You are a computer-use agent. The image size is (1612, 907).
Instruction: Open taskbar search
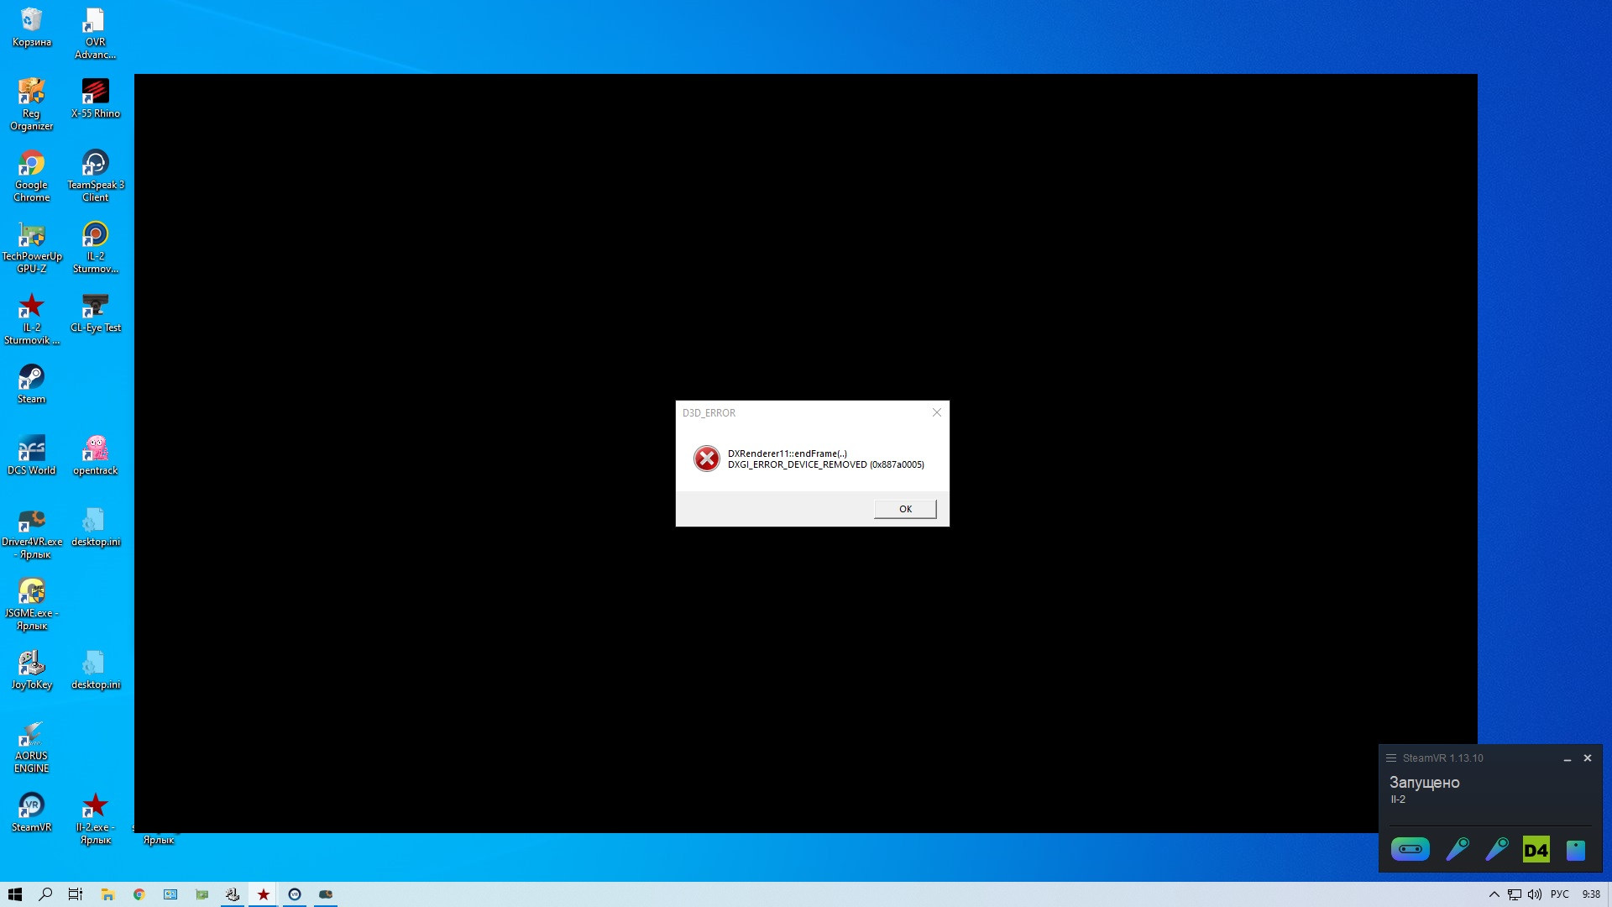(x=45, y=894)
